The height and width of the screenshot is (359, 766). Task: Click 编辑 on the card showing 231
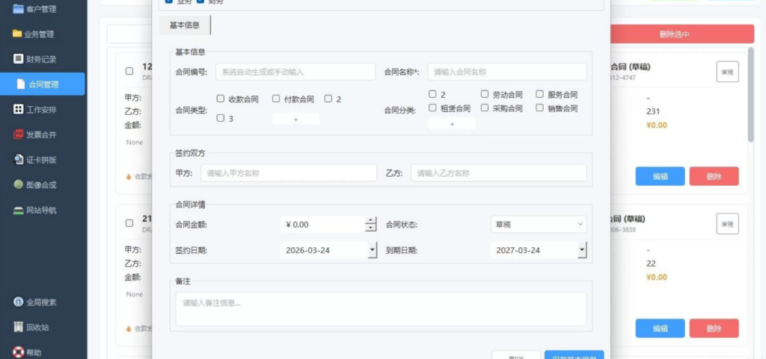pos(660,176)
